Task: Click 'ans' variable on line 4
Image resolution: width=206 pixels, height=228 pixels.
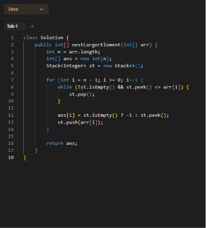Action: (x=68, y=59)
